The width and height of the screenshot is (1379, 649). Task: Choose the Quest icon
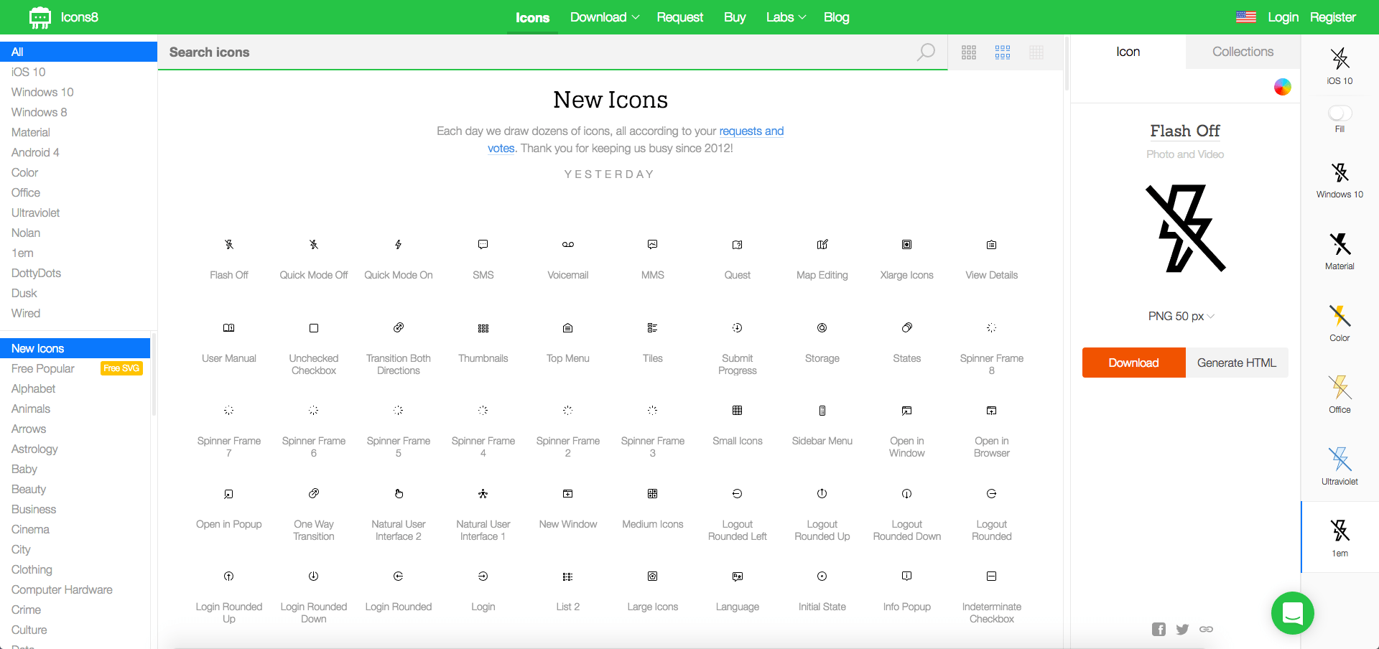(738, 245)
